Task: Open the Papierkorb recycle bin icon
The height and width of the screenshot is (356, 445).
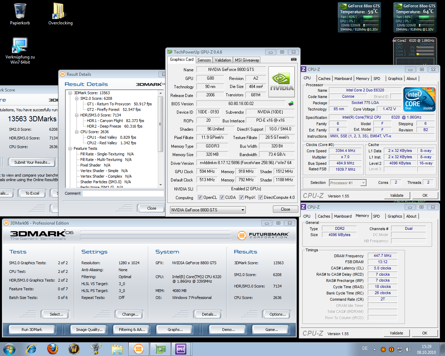Action: (20, 14)
